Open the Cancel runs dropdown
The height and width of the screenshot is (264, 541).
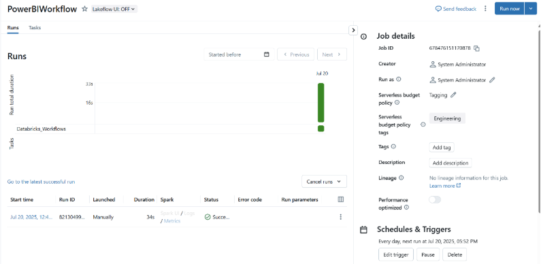click(x=324, y=182)
